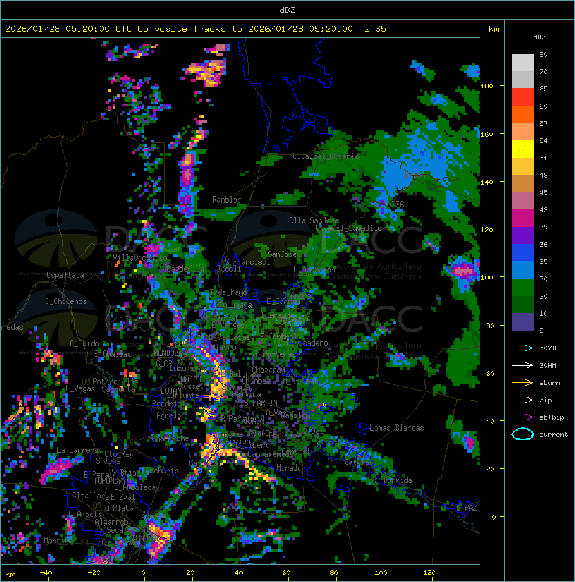Click the 'eburn' legend label

coord(549,383)
